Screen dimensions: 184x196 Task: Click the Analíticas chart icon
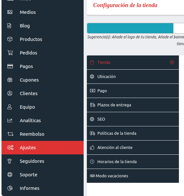coord(10,120)
